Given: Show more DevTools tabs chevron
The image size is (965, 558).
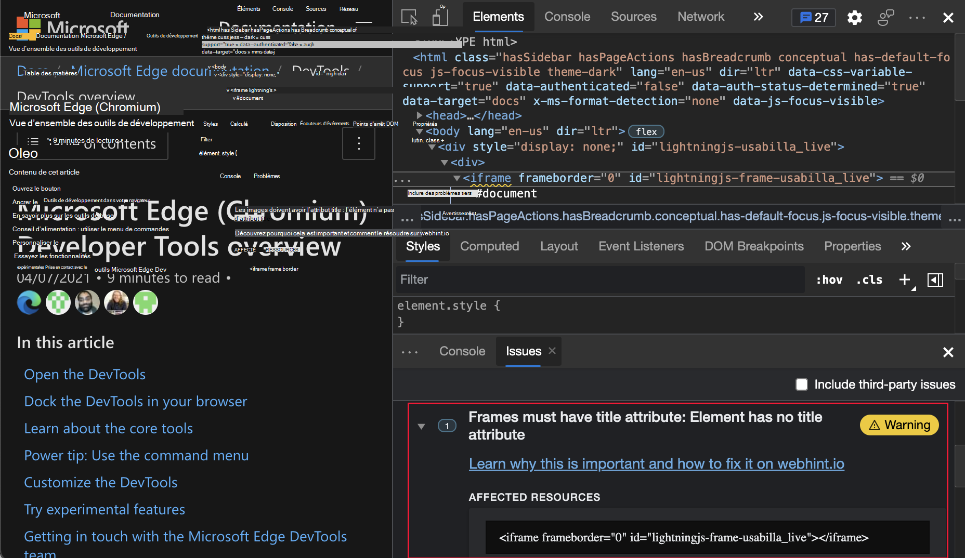Looking at the screenshot, I should pos(758,17).
